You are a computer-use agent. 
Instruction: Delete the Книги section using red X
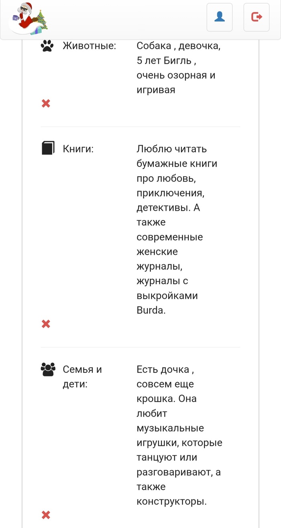click(x=46, y=324)
